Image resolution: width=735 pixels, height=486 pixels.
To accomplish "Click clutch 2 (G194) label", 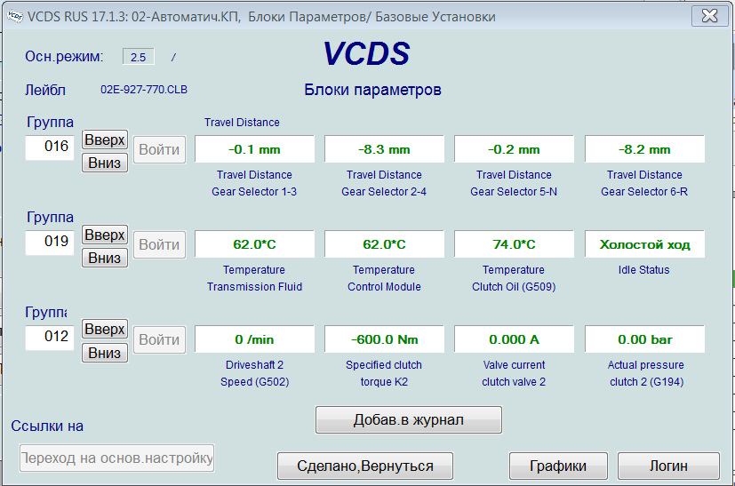I will point(646,382).
